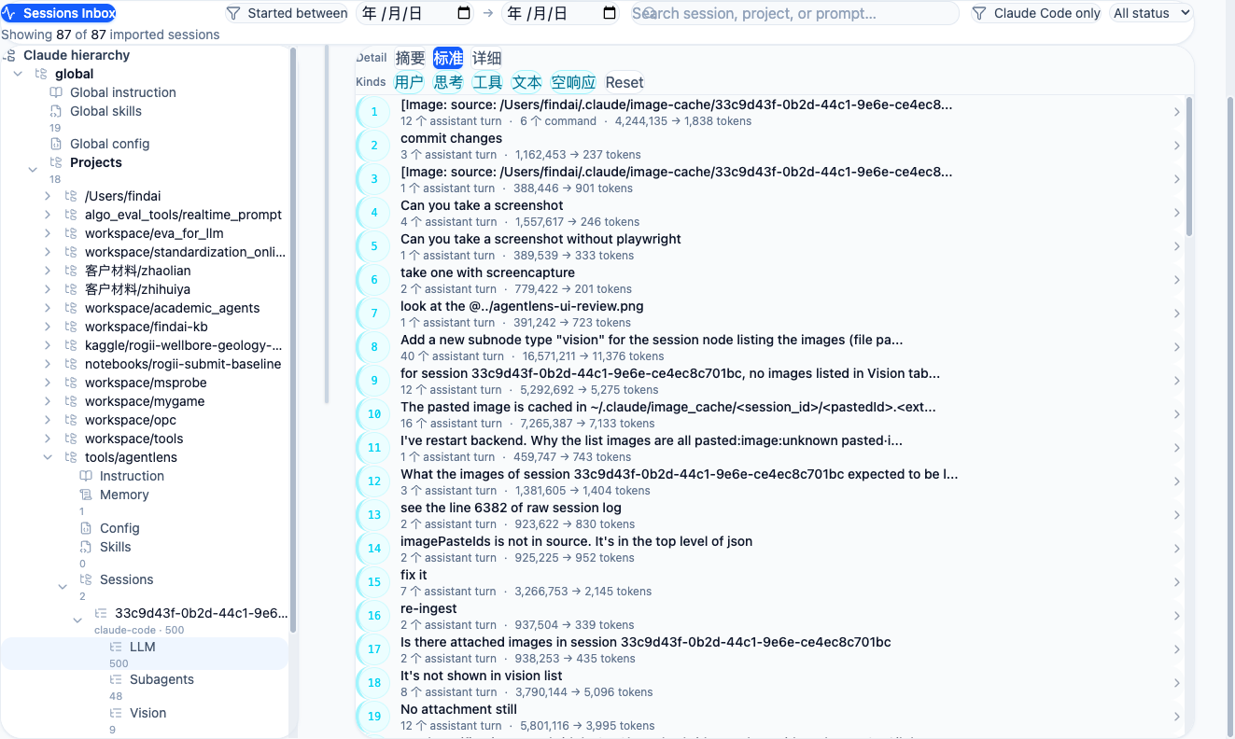The width and height of the screenshot is (1235, 739).
Task: Click 'Showing 87 of 87 imported sessions' text
Action: pyautogui.click(x=110, y=35)
